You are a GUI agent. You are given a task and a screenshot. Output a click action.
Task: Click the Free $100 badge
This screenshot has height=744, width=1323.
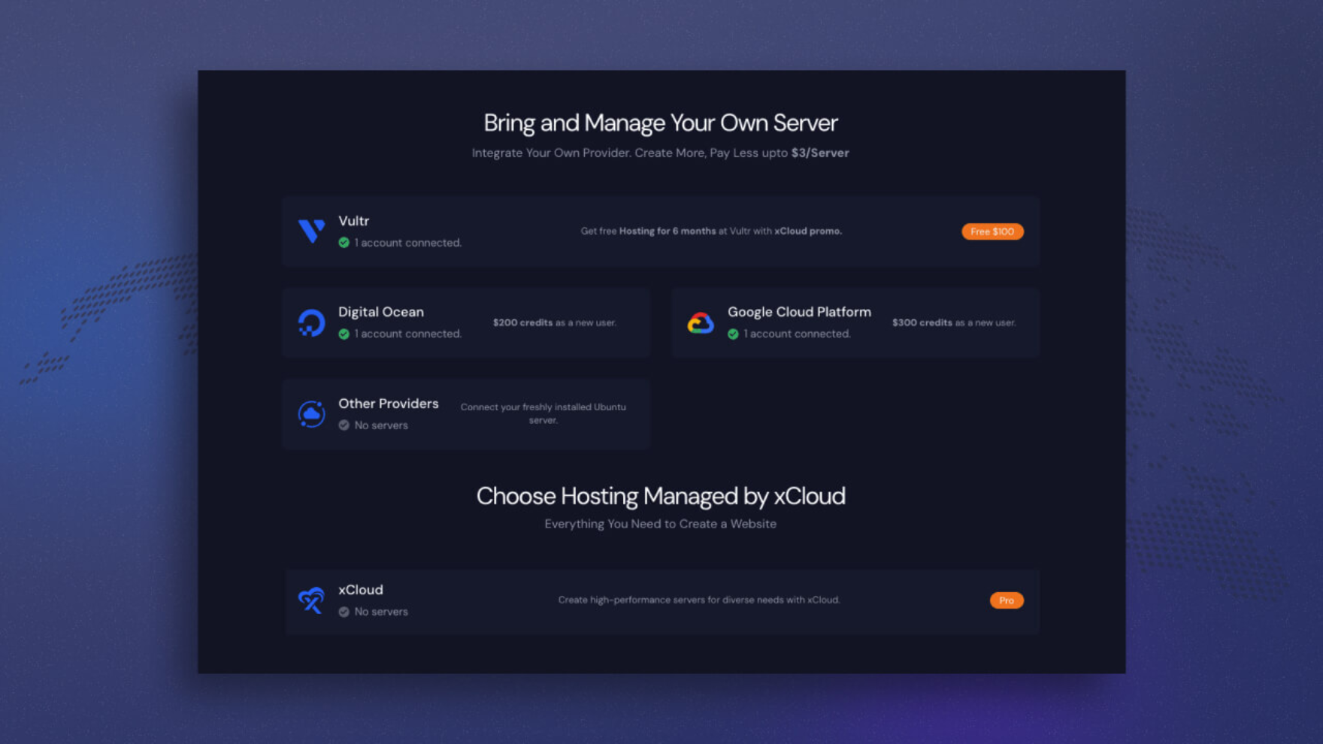click(992, 231)
